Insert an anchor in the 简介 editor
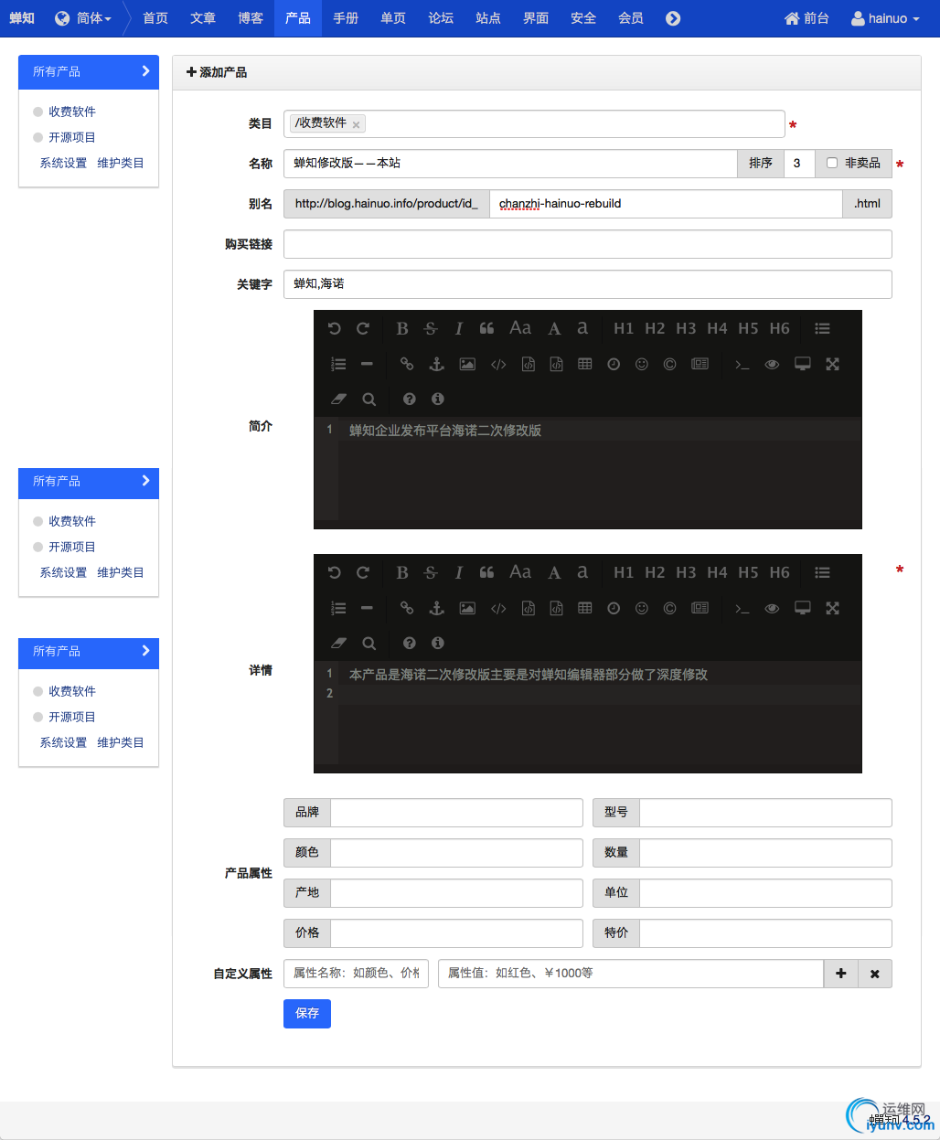This screenshot has width=940, height=1140. tap(437, 364)
